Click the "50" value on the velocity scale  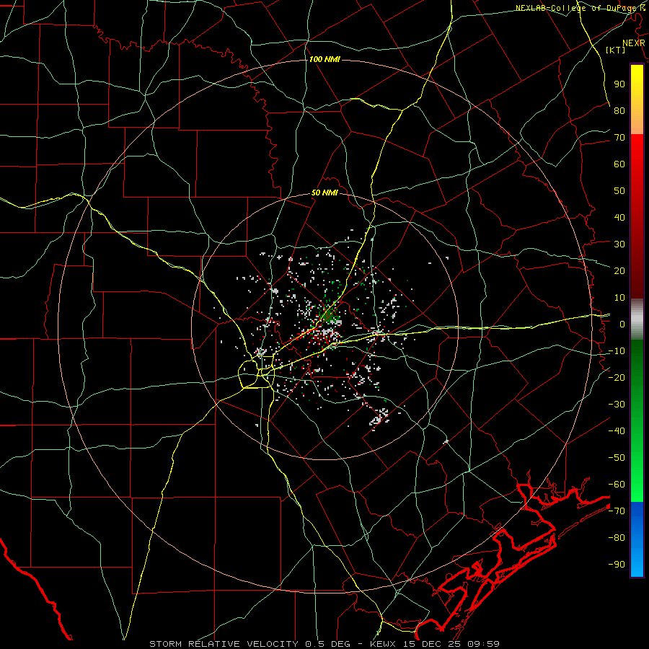tap(619, 191)
